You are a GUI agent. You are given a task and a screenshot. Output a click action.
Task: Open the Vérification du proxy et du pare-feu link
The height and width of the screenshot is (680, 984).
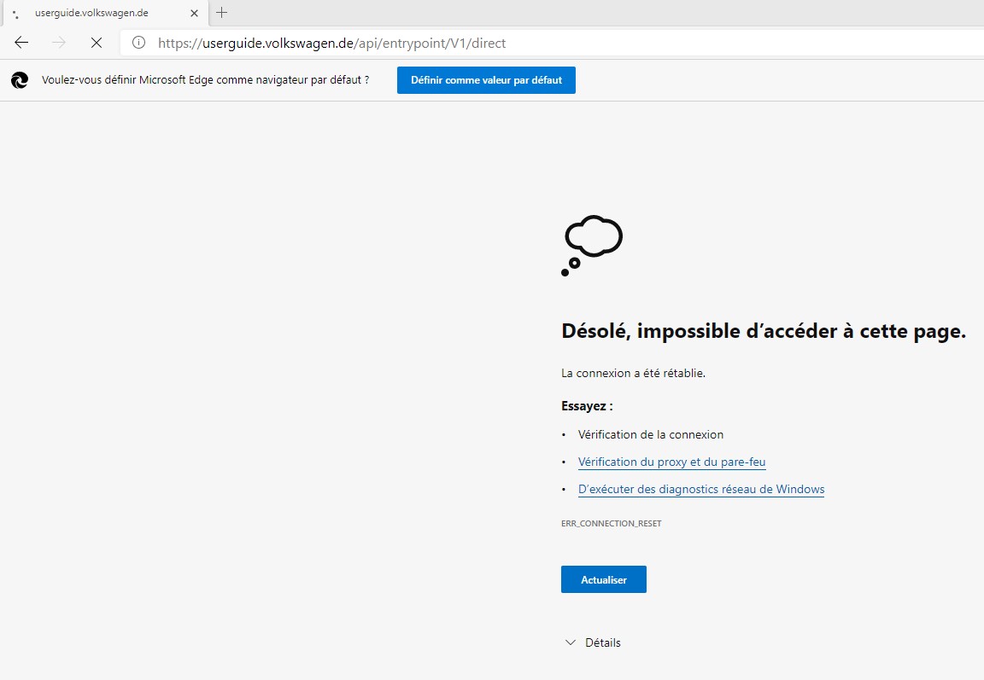coord(671,462)
